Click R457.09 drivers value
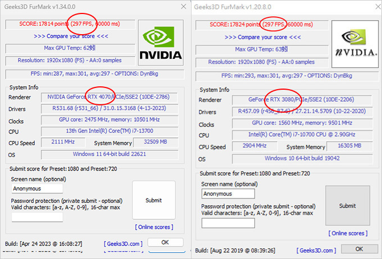382x259 pixels. [x=302, y=112]
